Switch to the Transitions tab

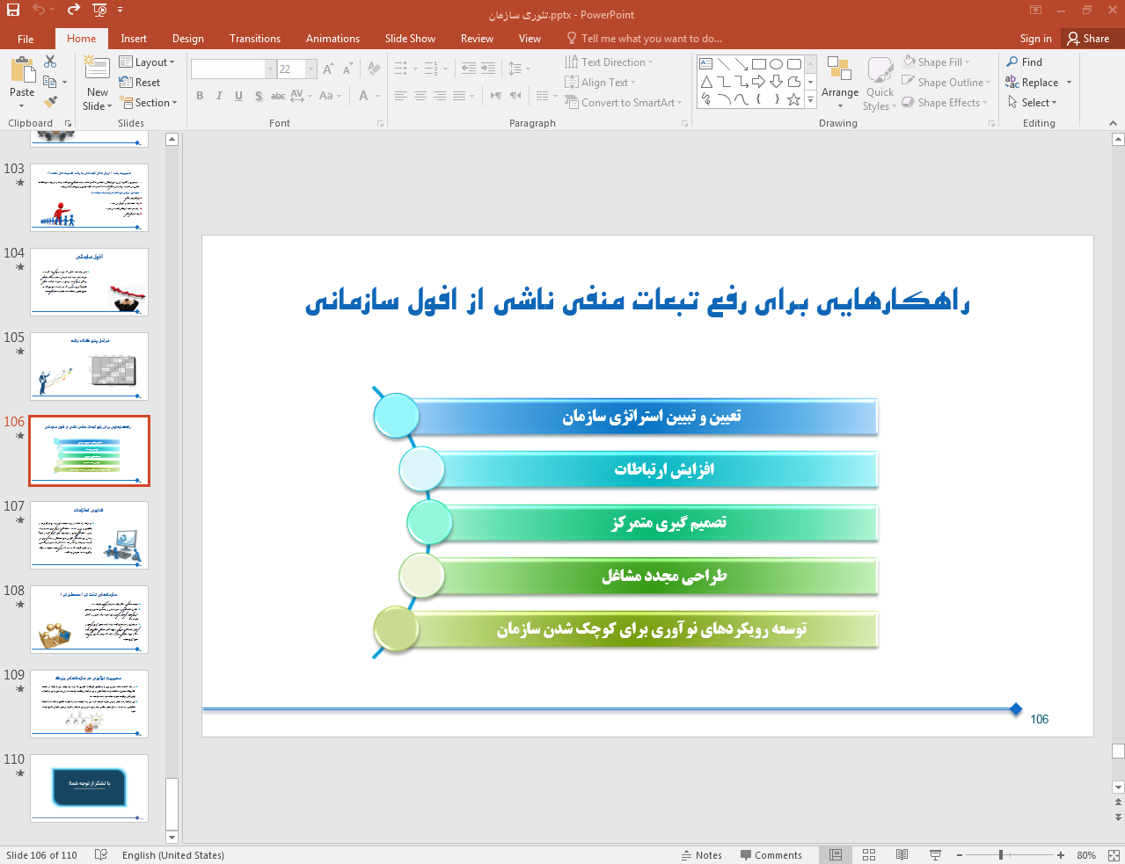(255, 39)
